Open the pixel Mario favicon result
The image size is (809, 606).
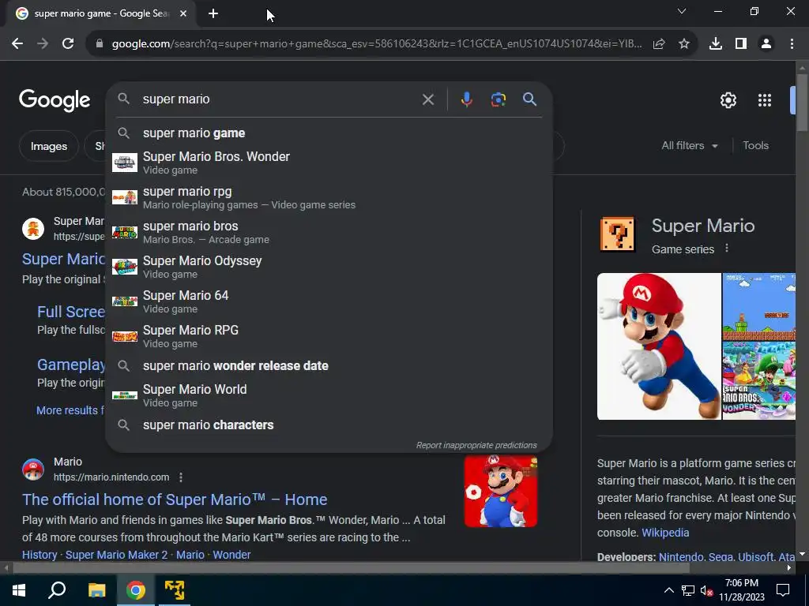click(x=33, y=229)
